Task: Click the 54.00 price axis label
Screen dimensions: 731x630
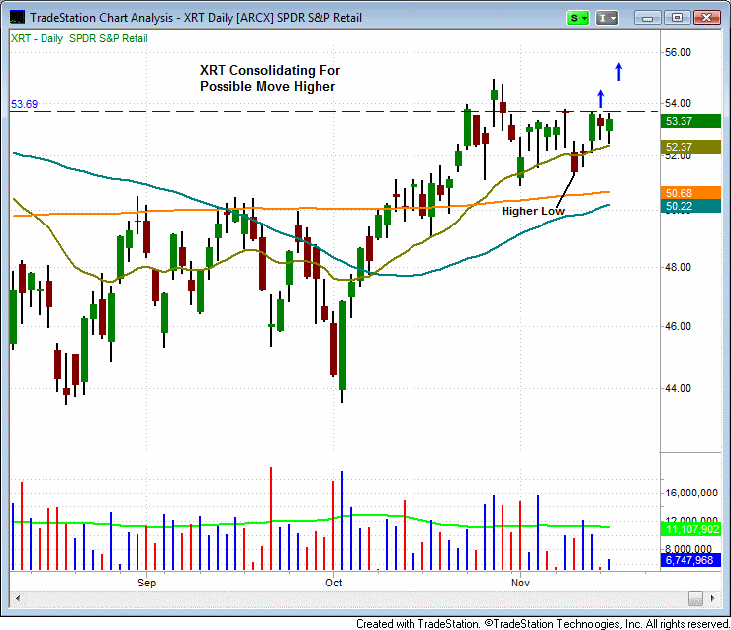Action: (678, 103)
